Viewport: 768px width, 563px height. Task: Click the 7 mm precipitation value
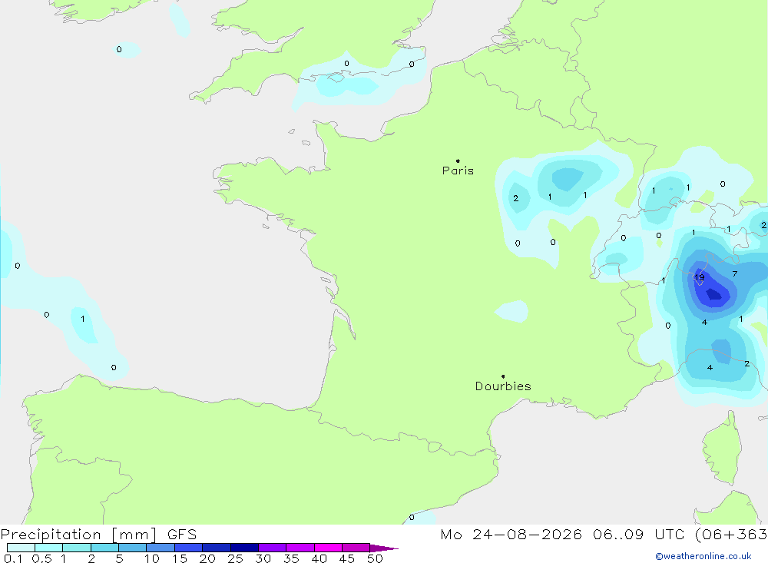pyautogui.click(x=735, y=274)
